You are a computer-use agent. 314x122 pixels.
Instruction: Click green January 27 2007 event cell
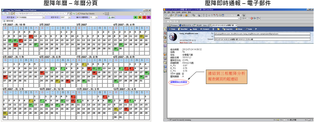(x=36, y=45)
